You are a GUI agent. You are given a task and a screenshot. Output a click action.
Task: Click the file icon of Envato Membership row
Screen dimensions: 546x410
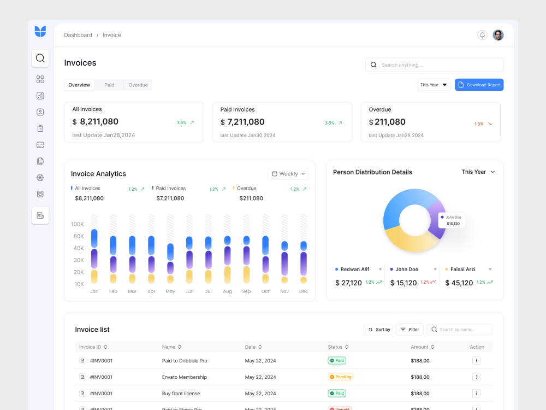coord(82,377)
